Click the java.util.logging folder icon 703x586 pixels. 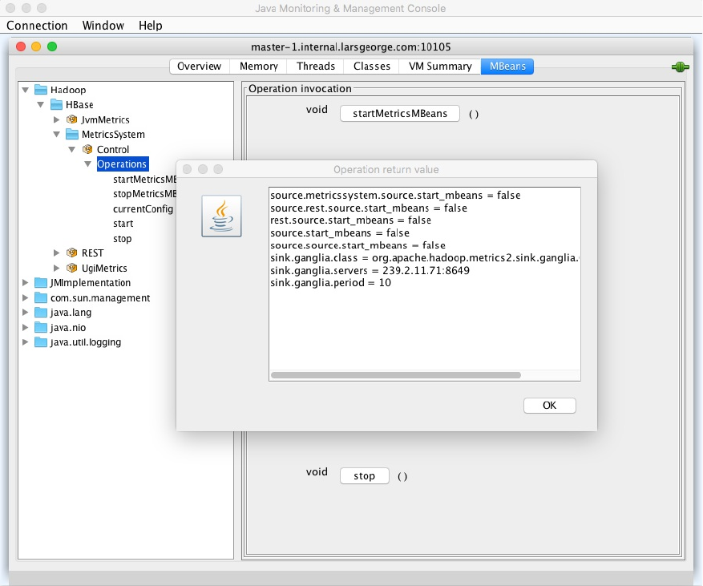[41, 342]
